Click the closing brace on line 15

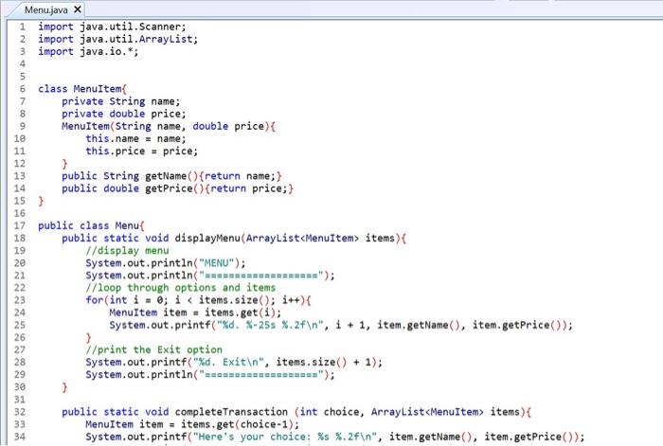(x=41, y=201)
